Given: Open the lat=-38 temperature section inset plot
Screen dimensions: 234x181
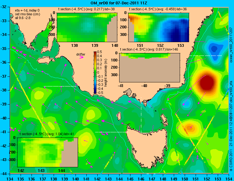Looking at the screenshot, I should pyautogui.click(x=87, y=27).
